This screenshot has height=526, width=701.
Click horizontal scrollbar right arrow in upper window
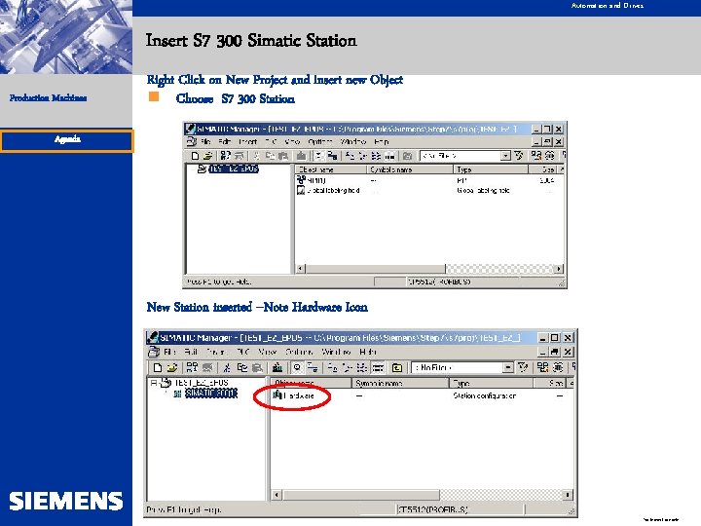tap(558, 269)
